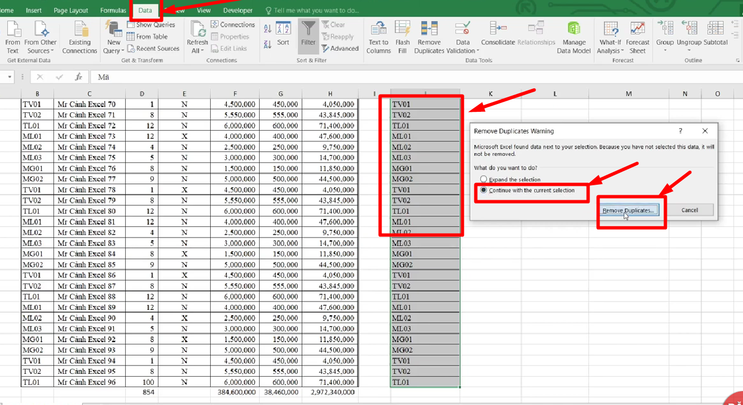
Task: Select column M header
Action: pyautogui.click(x=628, y=93)
